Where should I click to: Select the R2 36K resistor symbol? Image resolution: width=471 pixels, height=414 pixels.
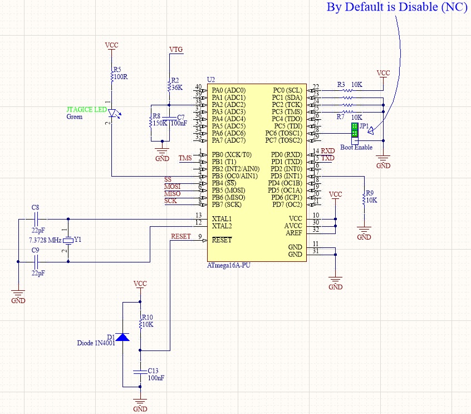pyautogui.click(x=169, y=86)
